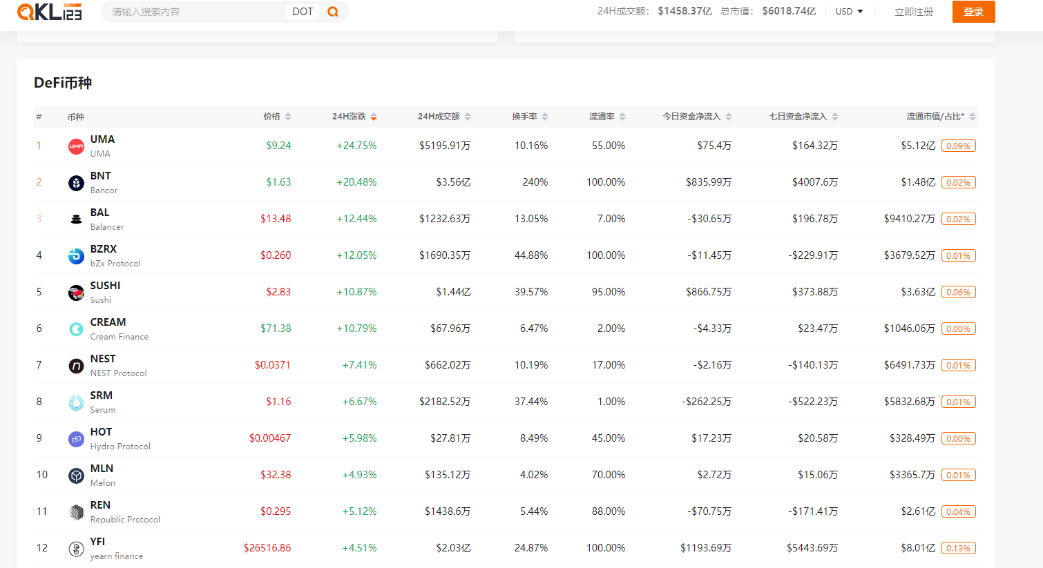Viewport: 1043px width, 568px height.
Task: Click the Cream Finance subtitle text
Action: coord(119,337)
